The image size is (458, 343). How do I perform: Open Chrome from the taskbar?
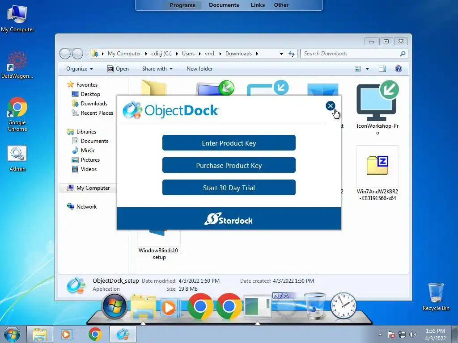(95, 335)
